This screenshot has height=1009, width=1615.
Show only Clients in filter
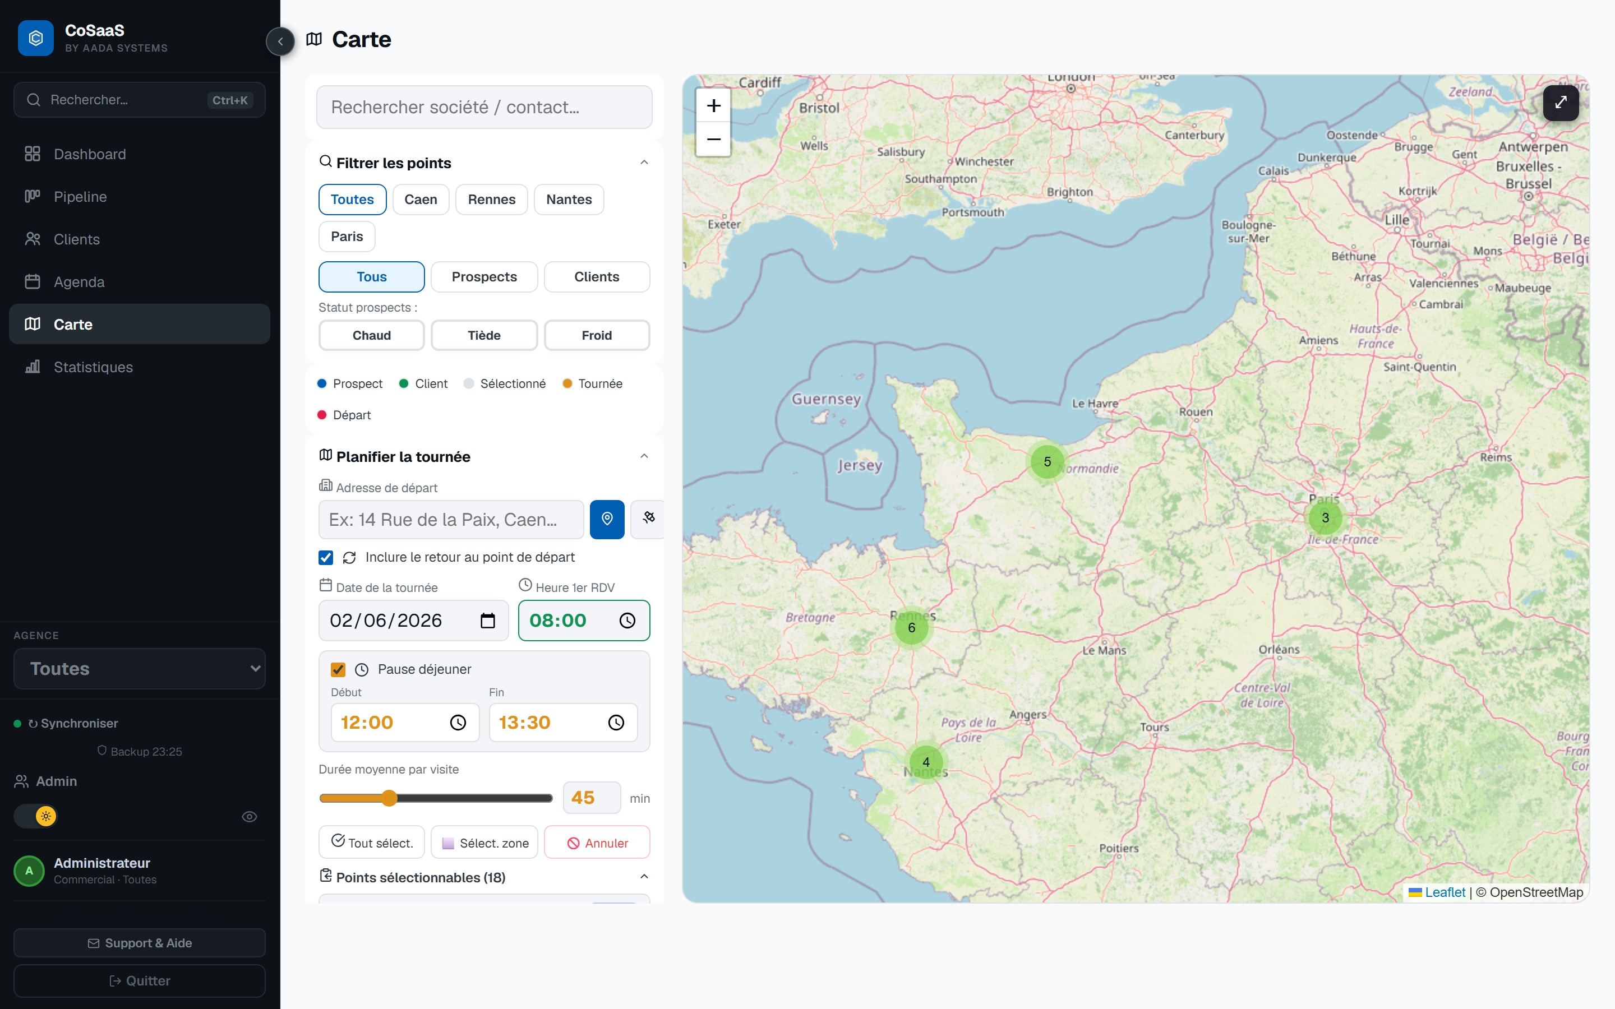coord(597,277)
